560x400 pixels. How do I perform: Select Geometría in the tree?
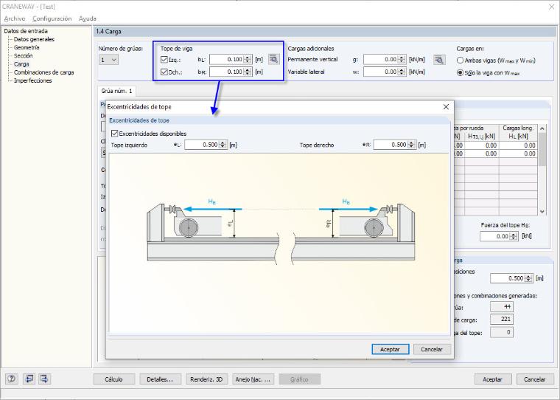tap(27, 47)
